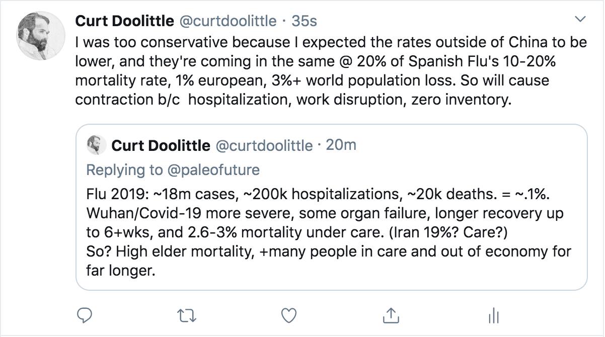Screen dimensions: 605x337
Task: Click the main tweet's first text line
Action: coord(331,42)
